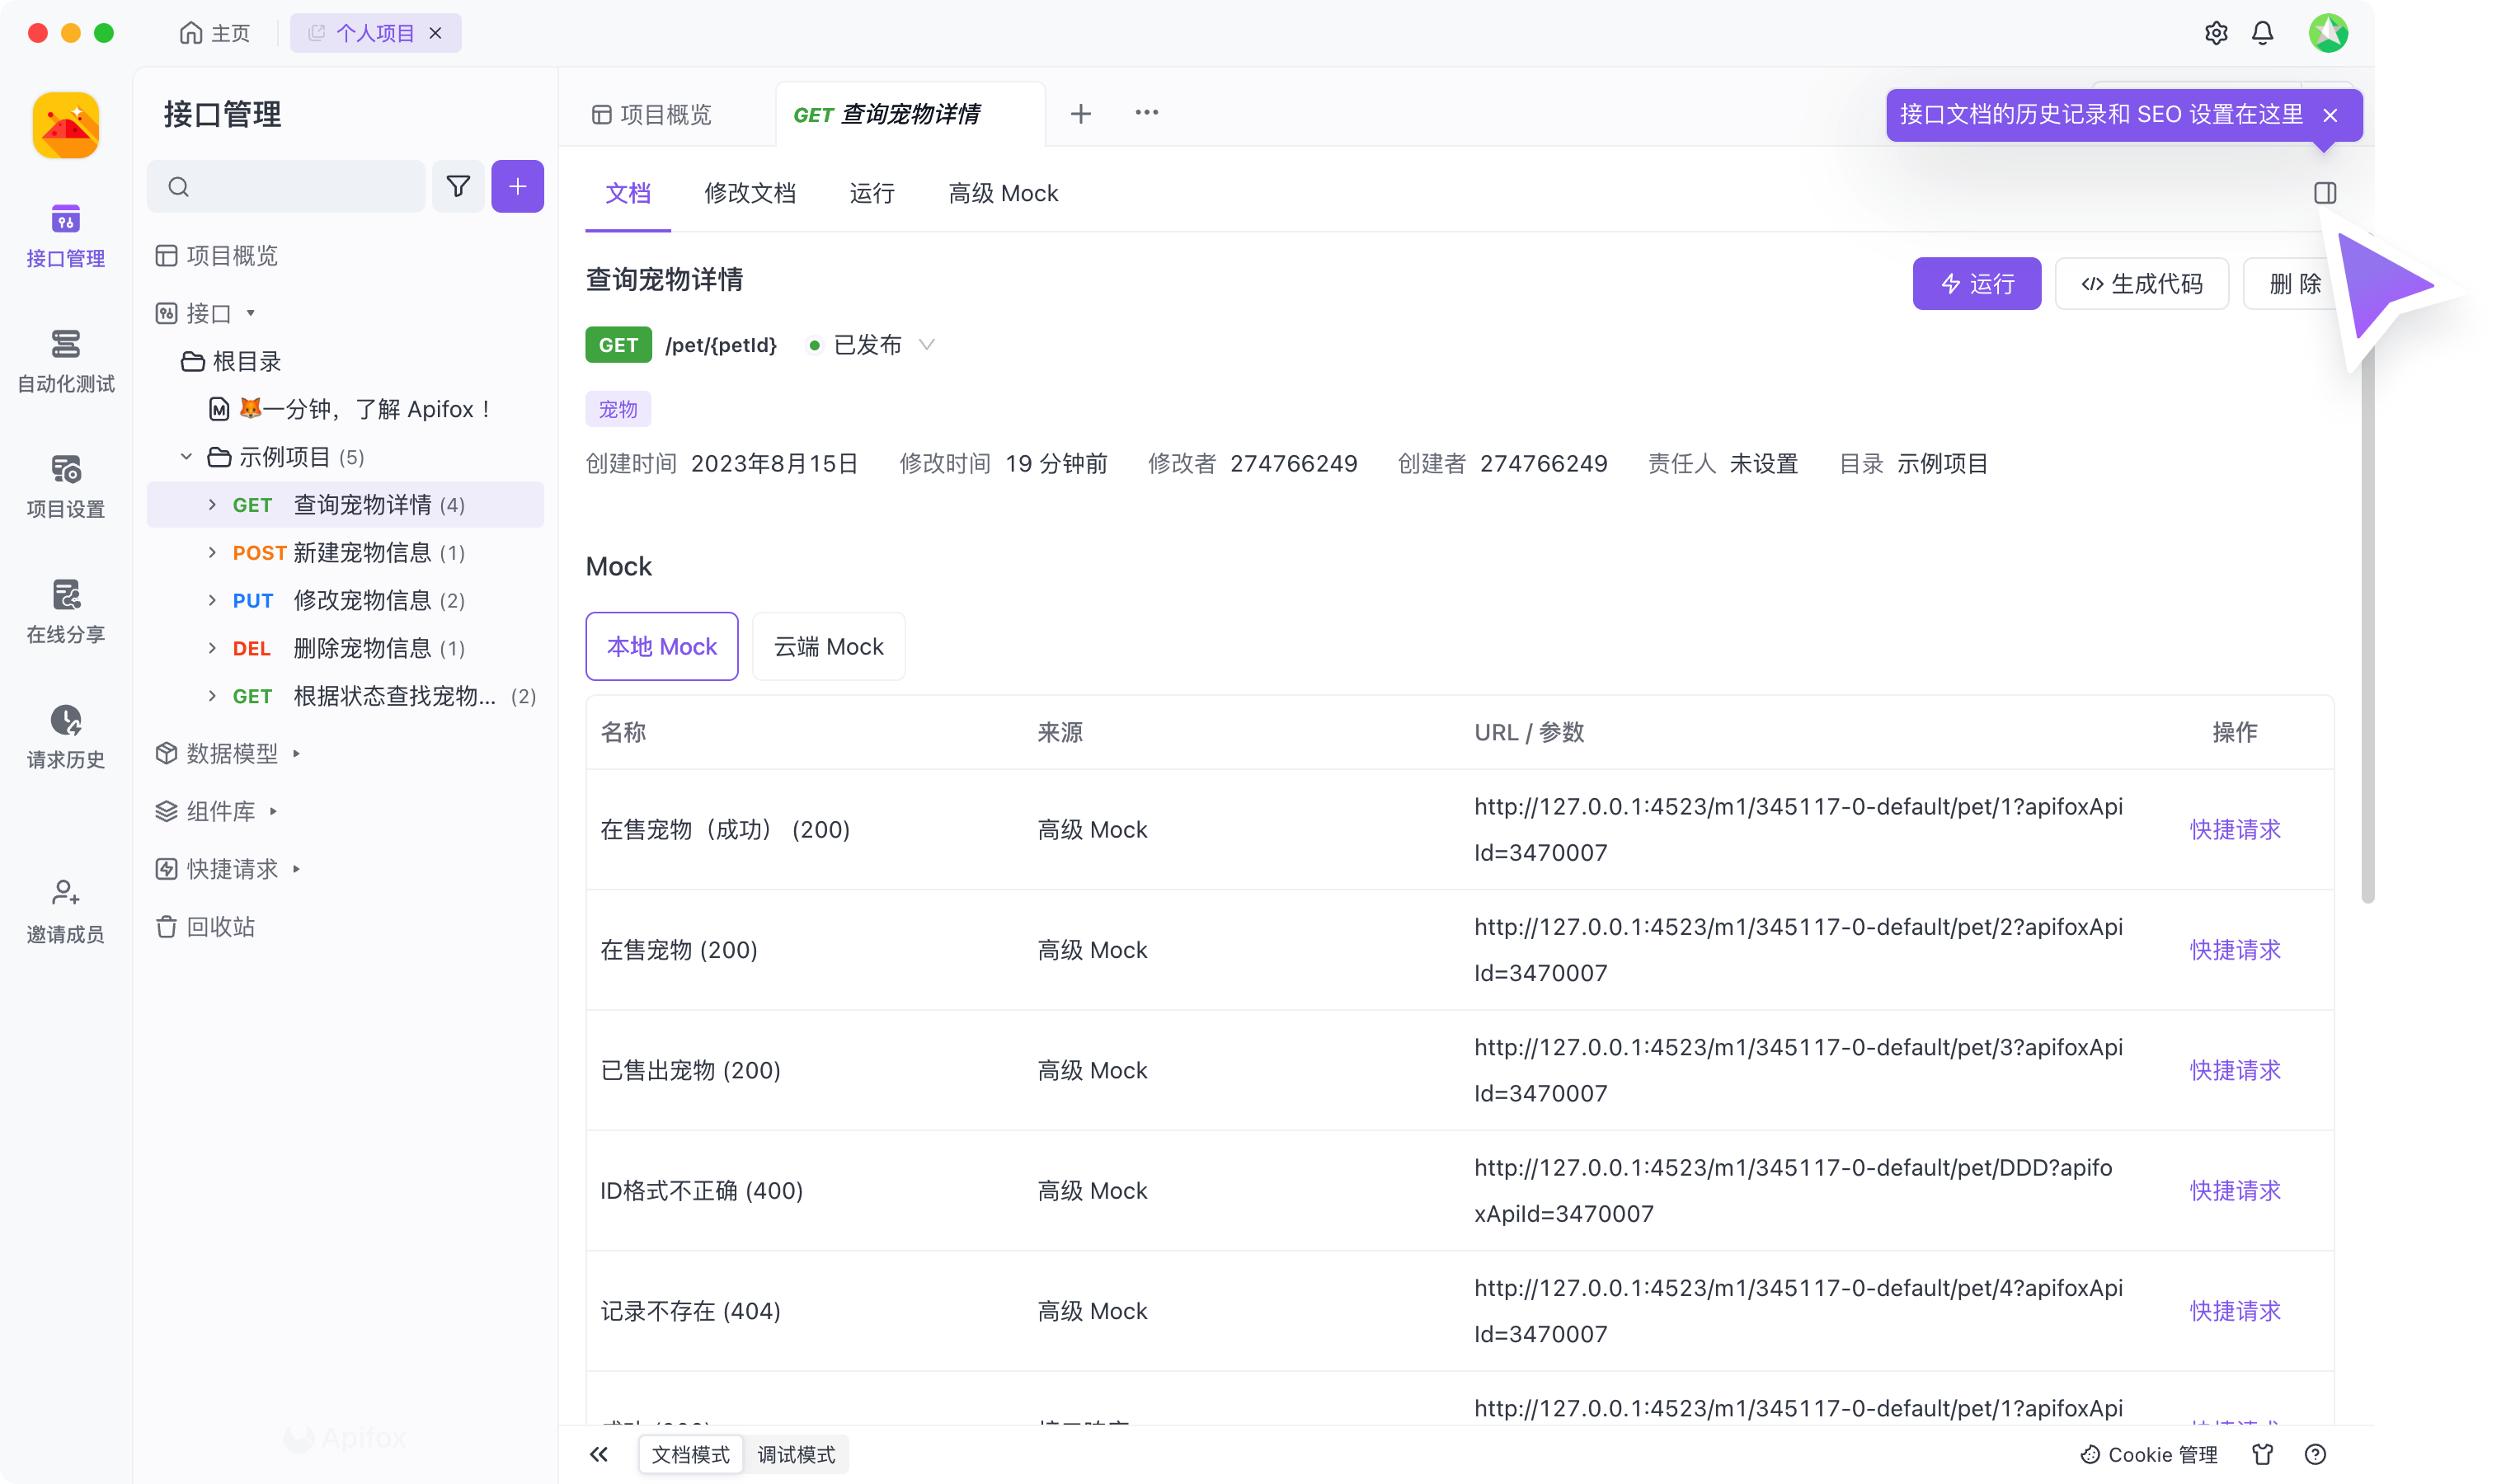Viewport: 2506px width, 1484px height.
Task: Switch to the 修改文档 tab
Action: pyautogui.click(x=750, y=193)
